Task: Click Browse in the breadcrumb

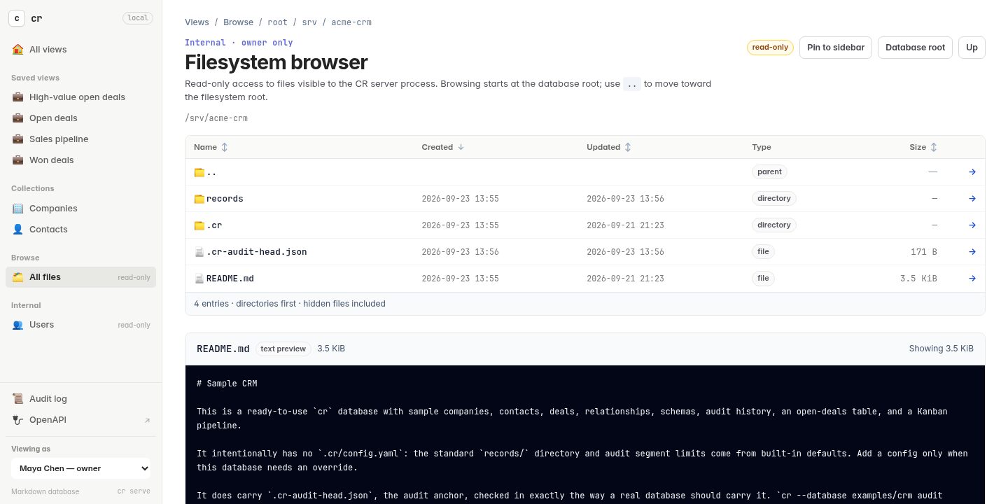Action: 238,22
